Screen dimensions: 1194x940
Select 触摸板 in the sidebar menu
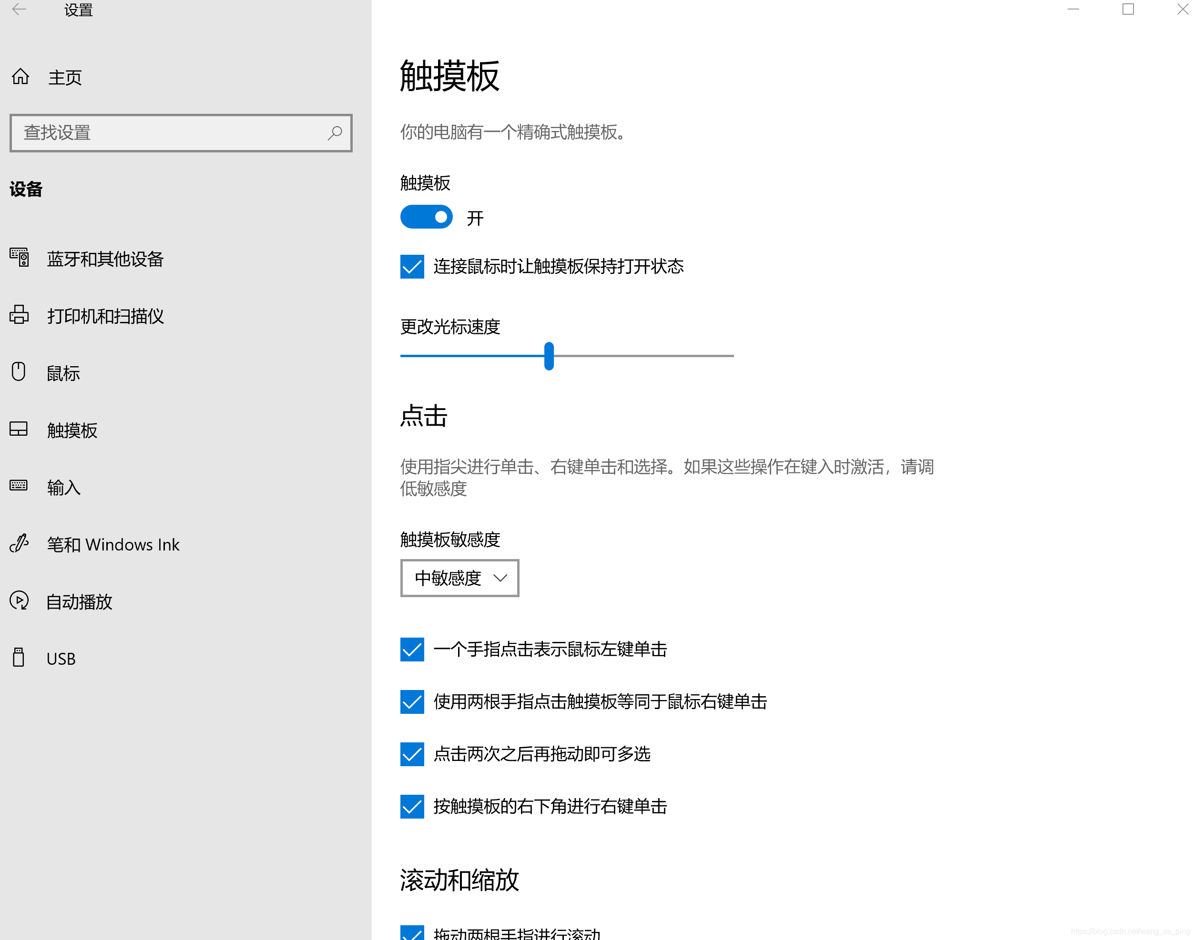click(72, 430)
